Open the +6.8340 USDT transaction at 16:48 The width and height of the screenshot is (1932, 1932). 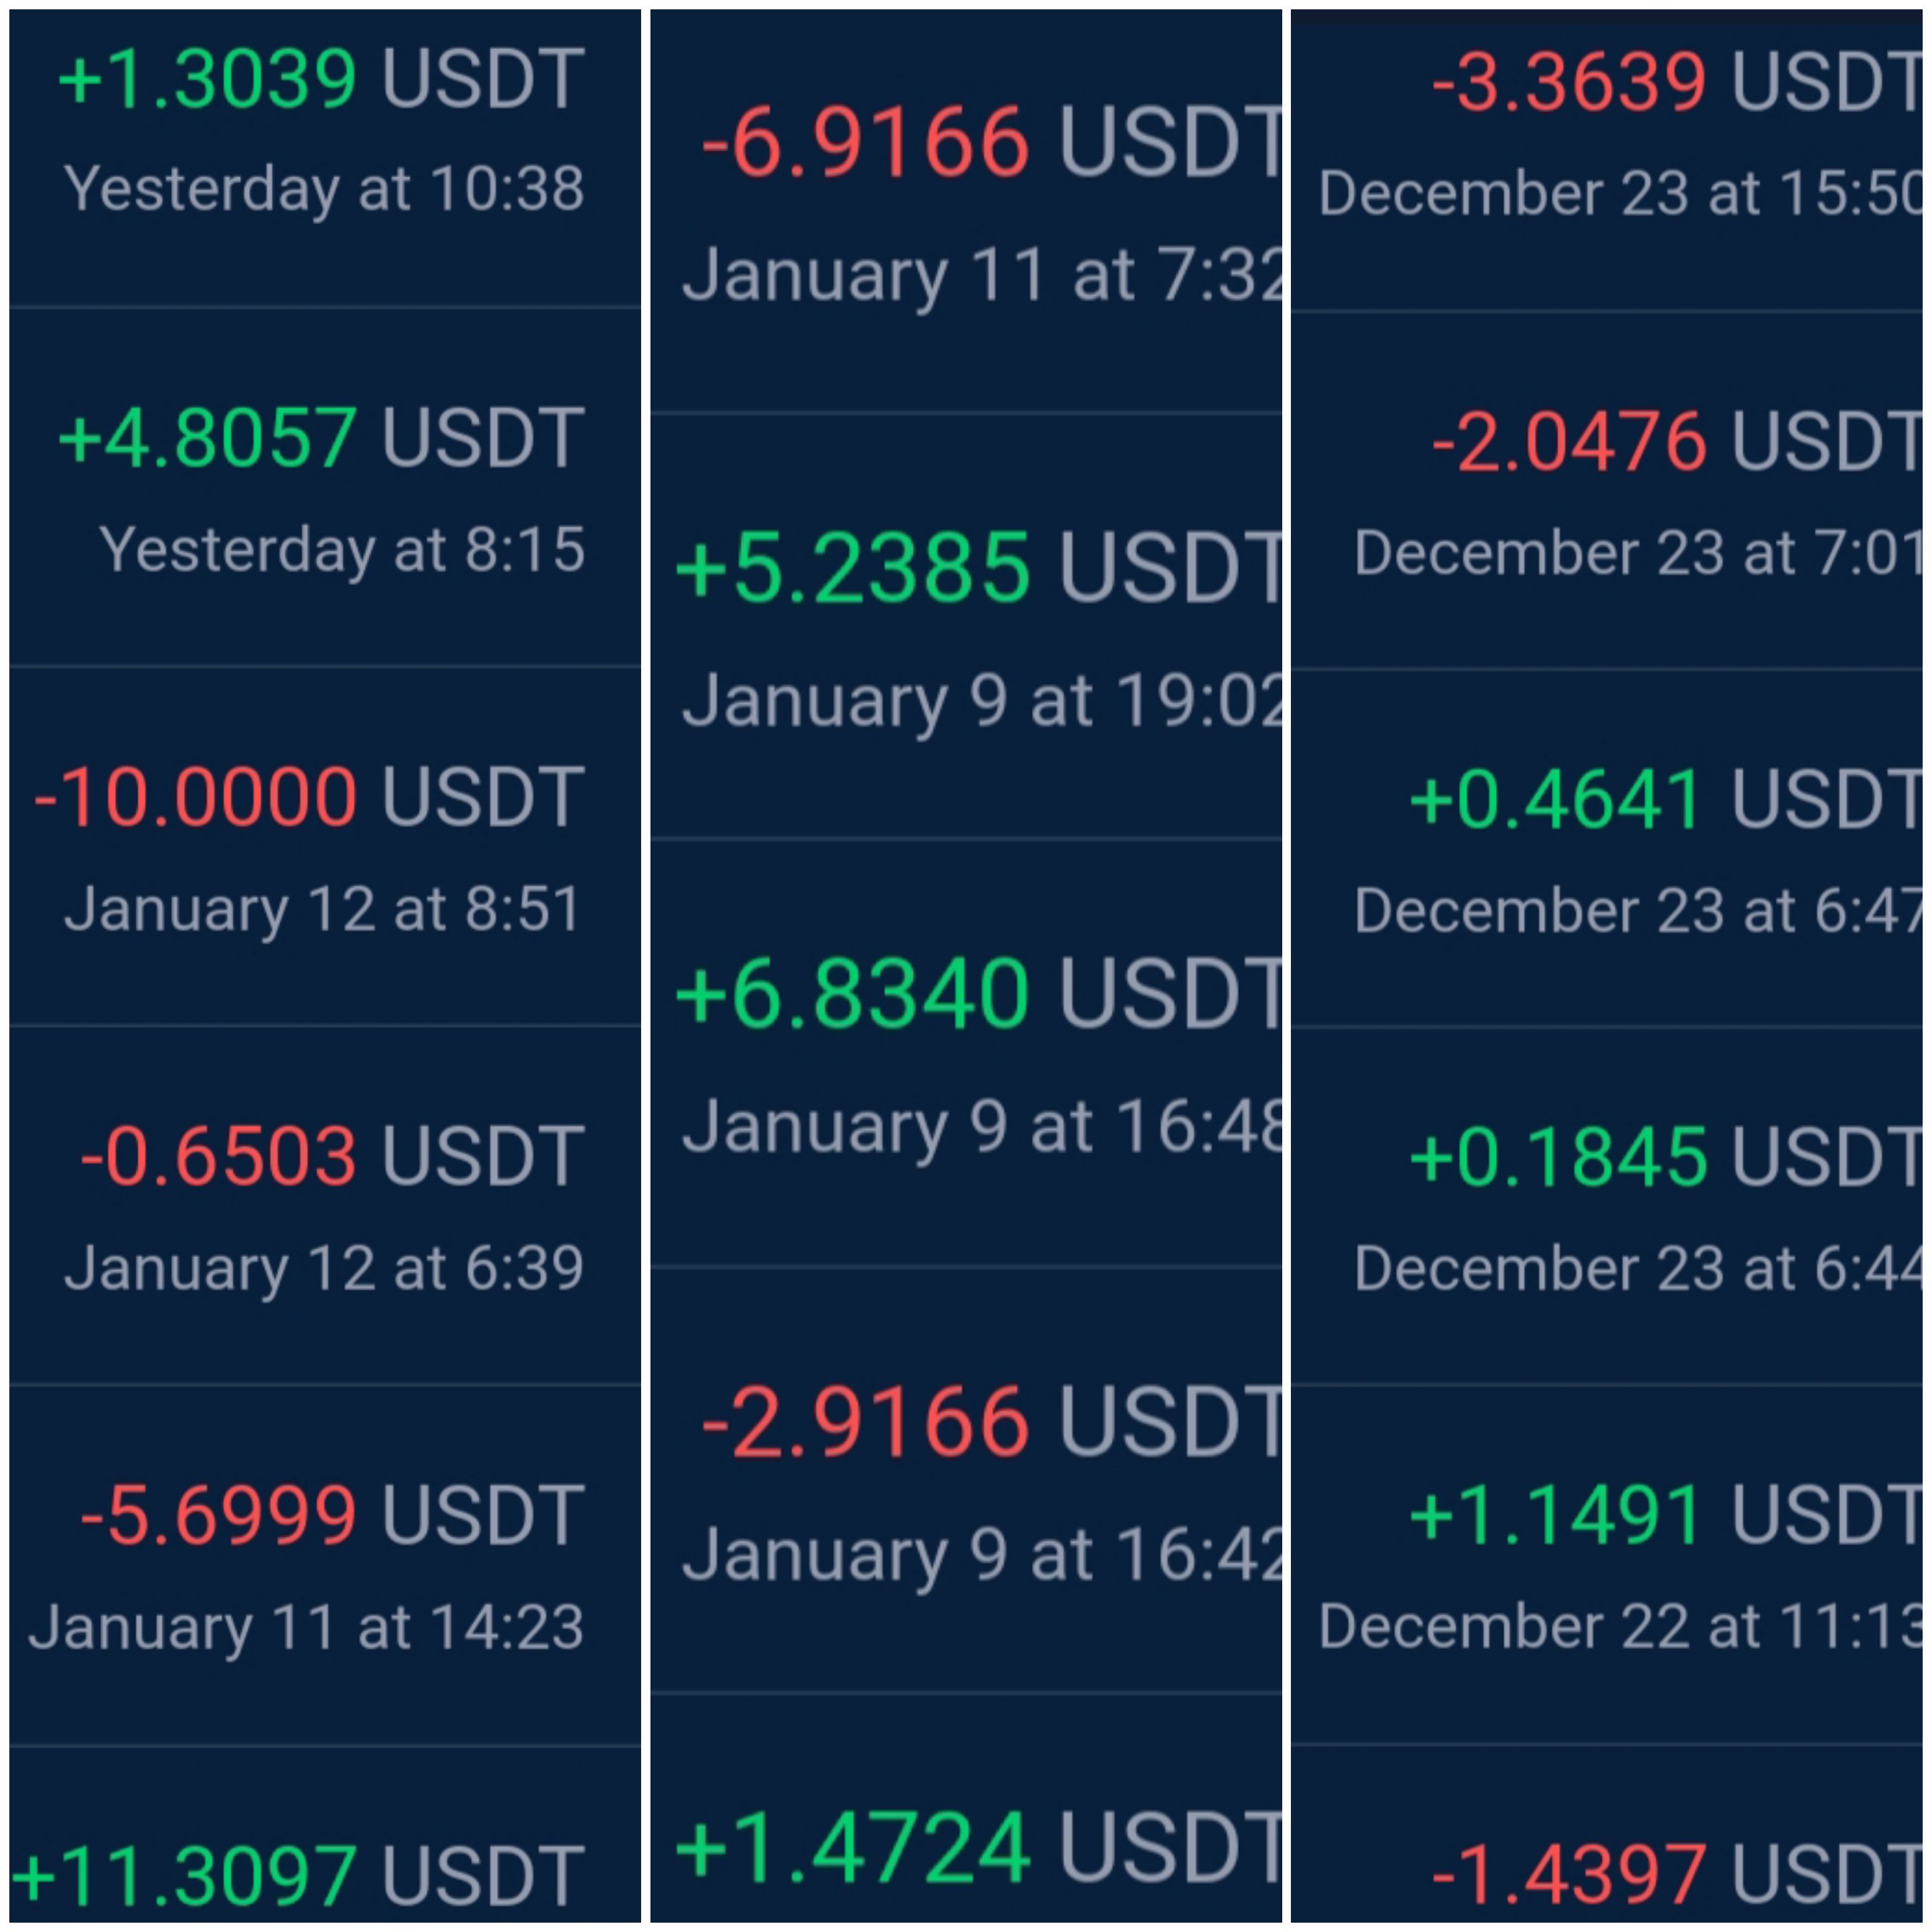point(966,1053)
